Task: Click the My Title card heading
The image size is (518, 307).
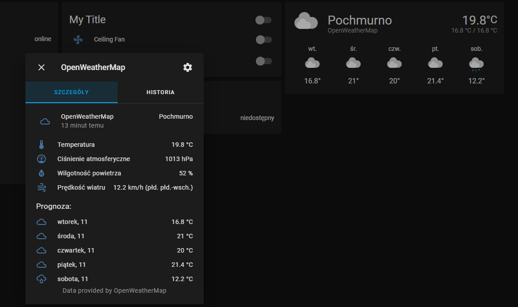Action: click(x=87, y=20)
